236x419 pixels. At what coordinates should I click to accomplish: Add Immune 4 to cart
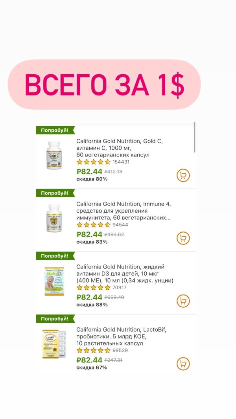(x=183, y=238)
